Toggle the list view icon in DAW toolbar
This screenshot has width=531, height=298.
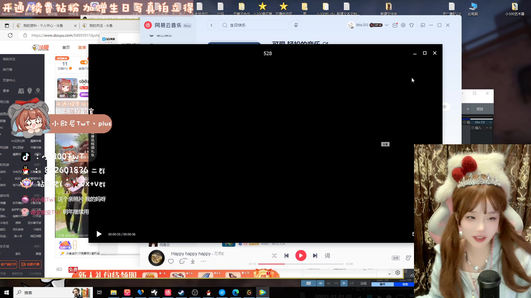[x=308, y=283]
